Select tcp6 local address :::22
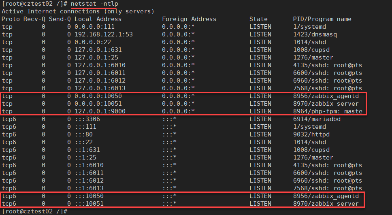The height and width of the screenshot is (215, 392). (x=84, y=142)
